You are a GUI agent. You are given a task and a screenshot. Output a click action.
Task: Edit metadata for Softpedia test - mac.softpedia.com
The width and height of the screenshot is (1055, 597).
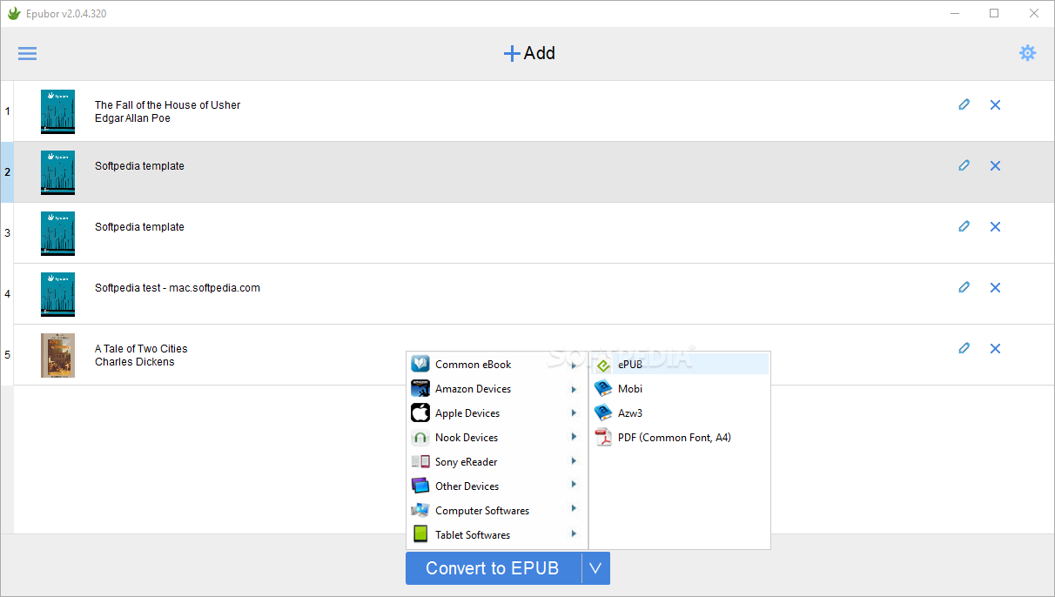pyautogui.click(x=964, y=287)
